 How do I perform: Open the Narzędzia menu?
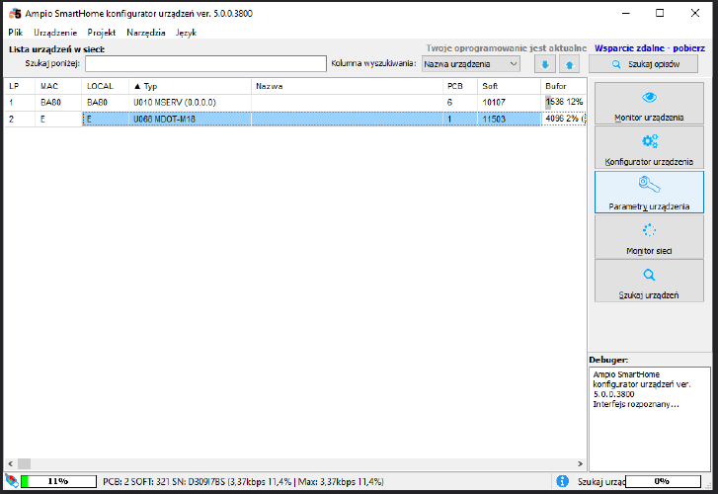coord(145,33)
